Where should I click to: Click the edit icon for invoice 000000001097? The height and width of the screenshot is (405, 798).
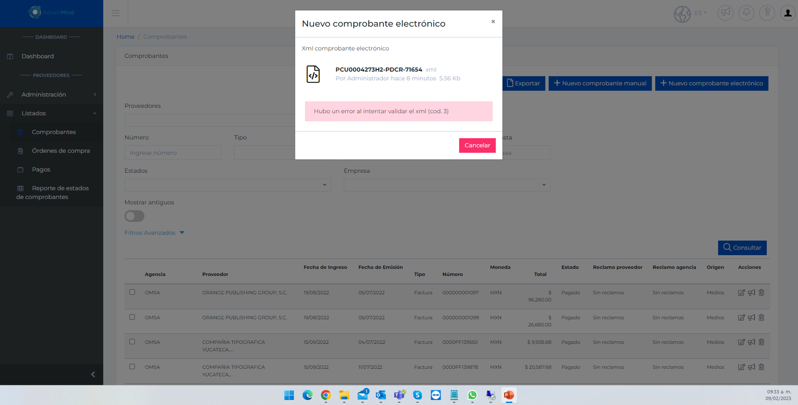(x=741, y=292)
